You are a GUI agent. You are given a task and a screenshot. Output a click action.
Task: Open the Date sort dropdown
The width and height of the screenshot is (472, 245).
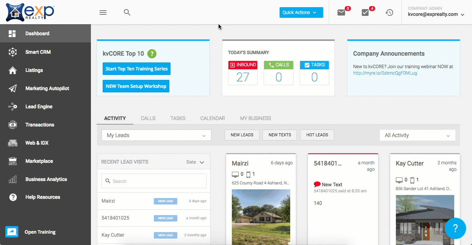point(195,162)
